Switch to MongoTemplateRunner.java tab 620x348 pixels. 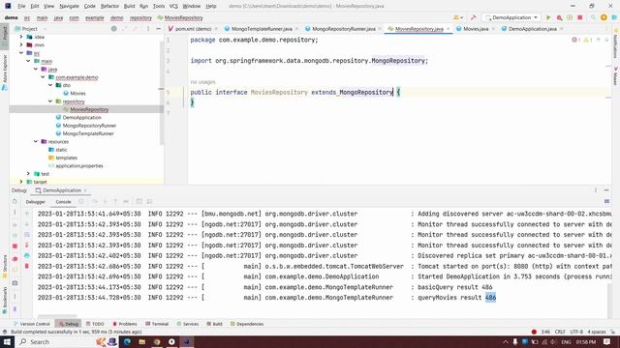262,29
